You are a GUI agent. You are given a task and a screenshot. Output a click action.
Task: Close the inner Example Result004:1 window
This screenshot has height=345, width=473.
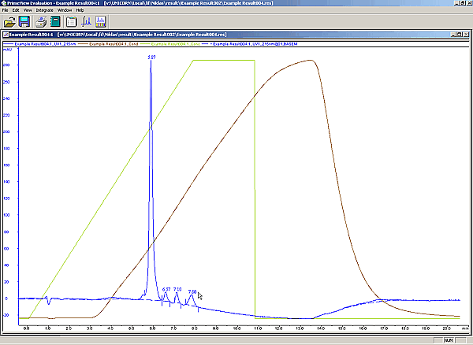click(x=466, y=35)
